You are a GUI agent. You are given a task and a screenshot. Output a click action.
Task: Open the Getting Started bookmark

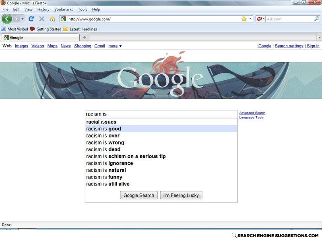tap(45, 29)
